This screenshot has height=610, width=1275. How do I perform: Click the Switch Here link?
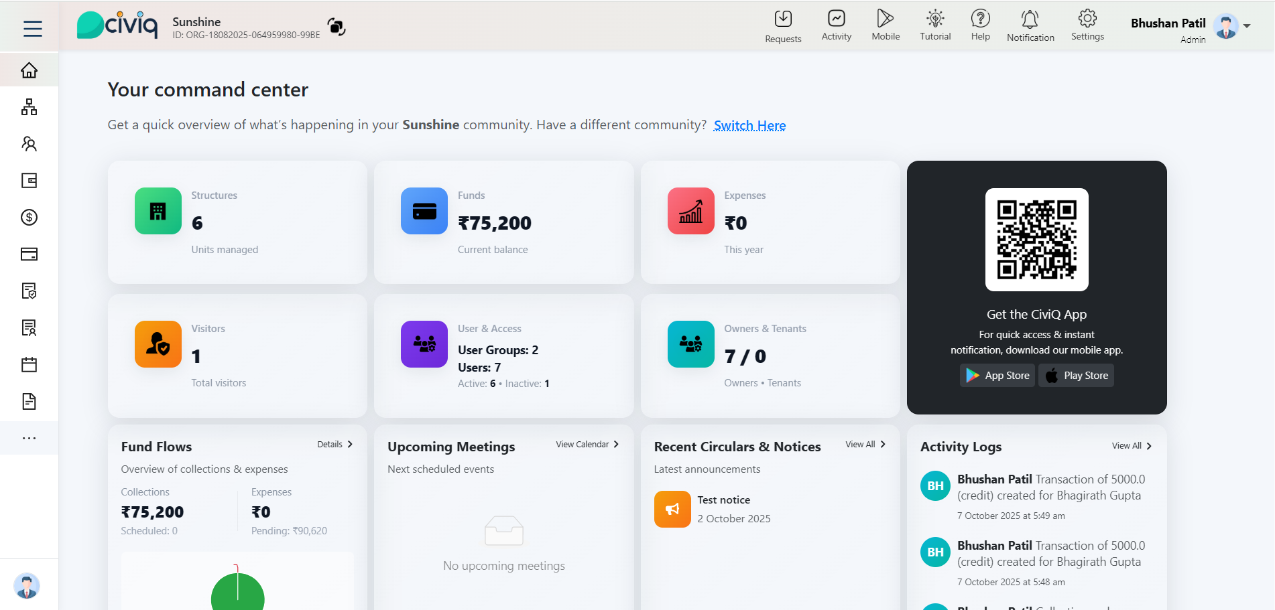click(x=749, y=125)
